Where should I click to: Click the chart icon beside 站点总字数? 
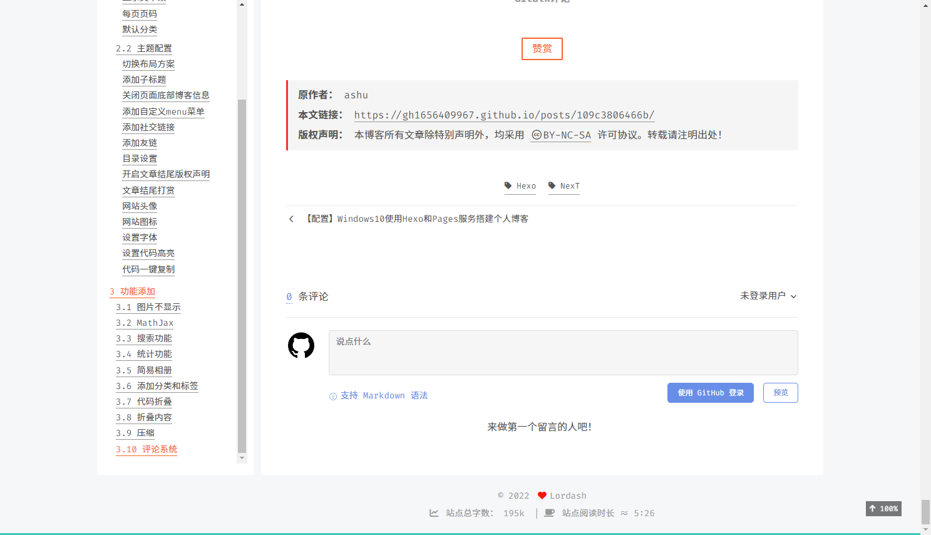434,512
